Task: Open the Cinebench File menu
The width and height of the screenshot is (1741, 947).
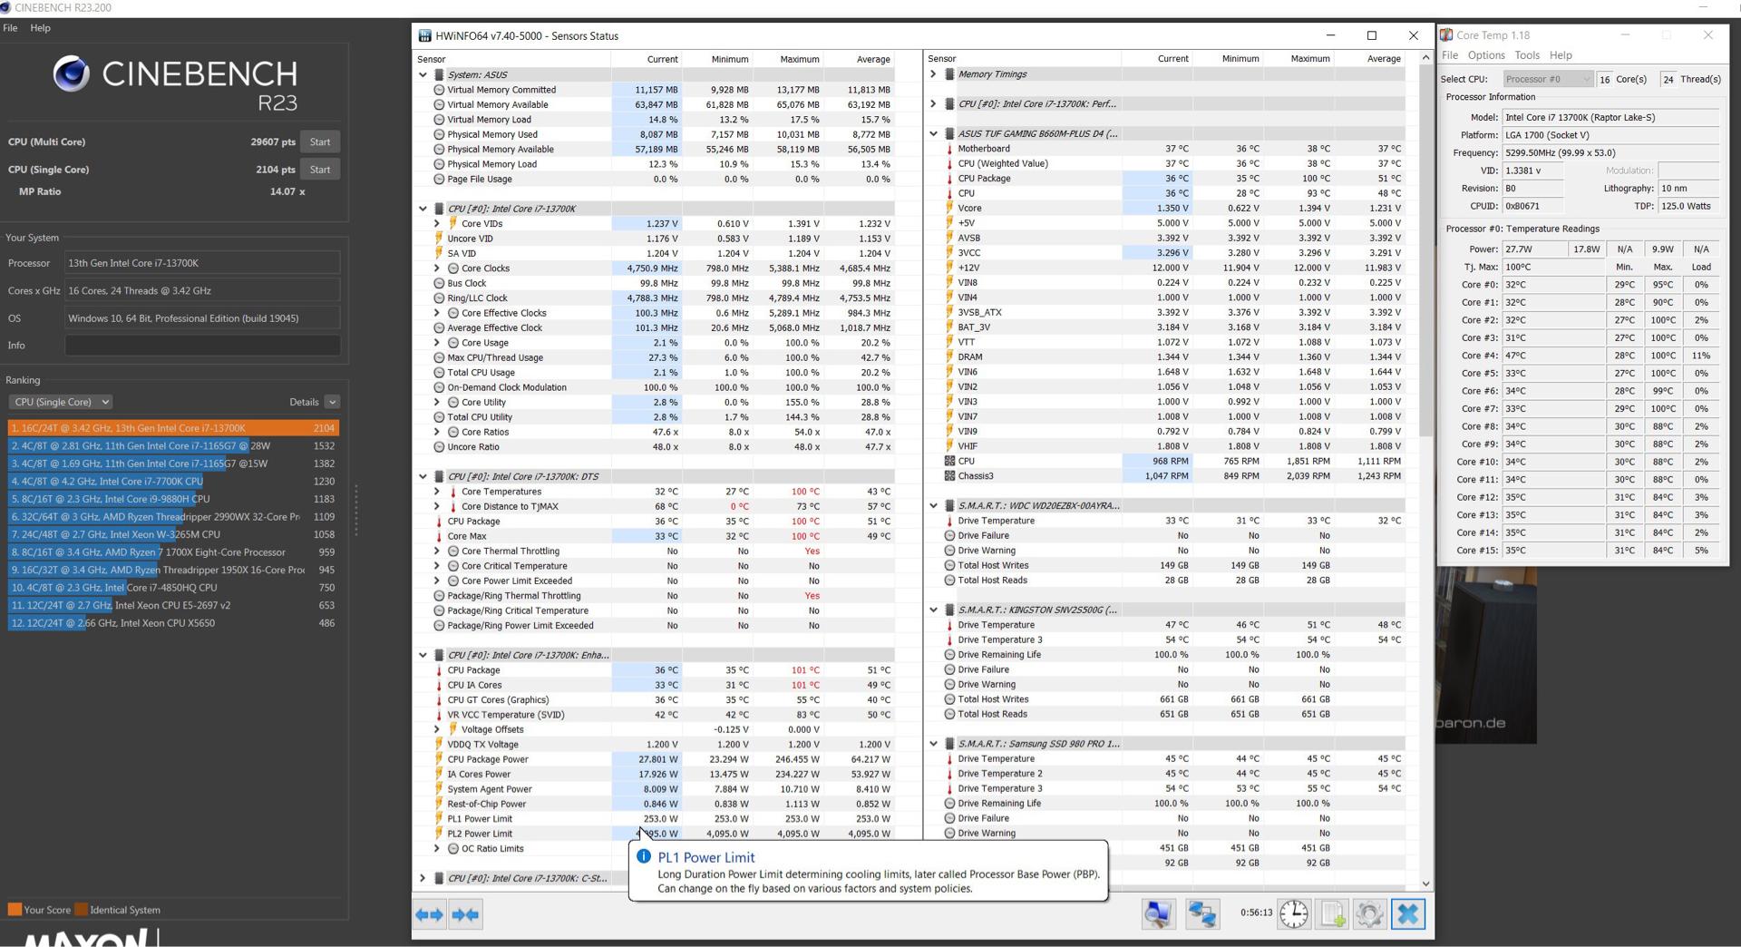Action: (10, 28)
